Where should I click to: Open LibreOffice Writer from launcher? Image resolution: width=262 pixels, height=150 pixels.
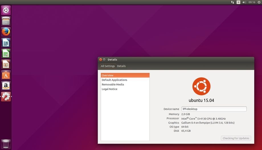[6, 43]
